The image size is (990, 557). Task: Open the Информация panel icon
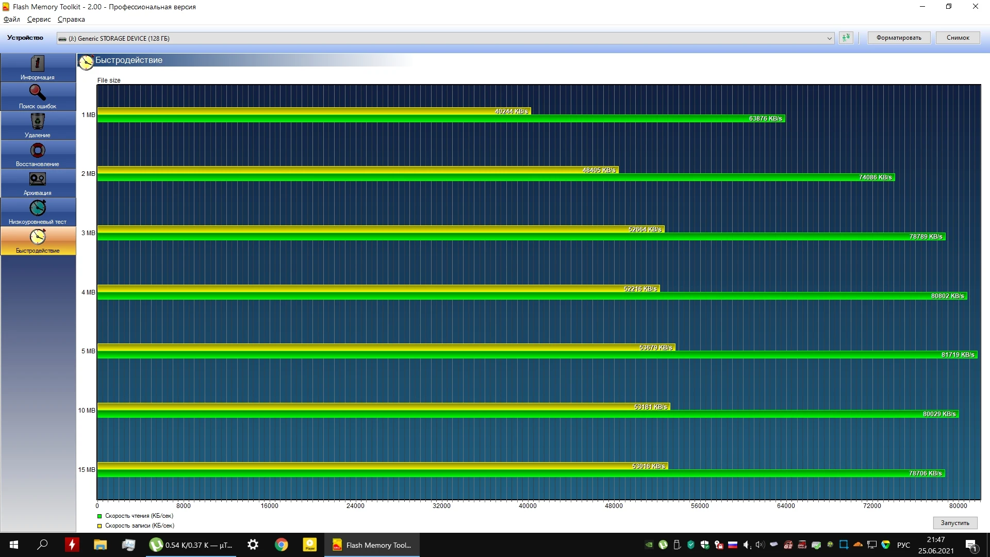pos(38,67)
